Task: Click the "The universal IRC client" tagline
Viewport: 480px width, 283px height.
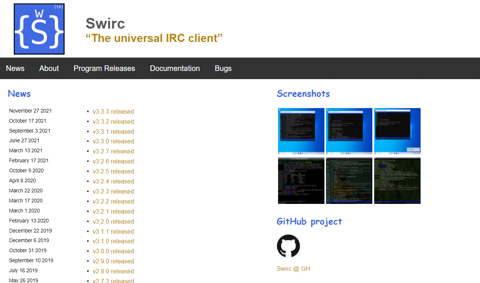Action: click(x=154, y=38)
